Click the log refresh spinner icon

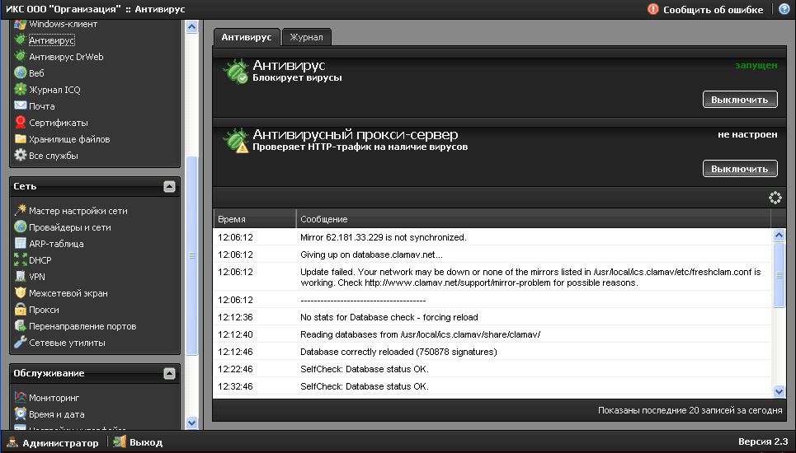click(775, 198)
